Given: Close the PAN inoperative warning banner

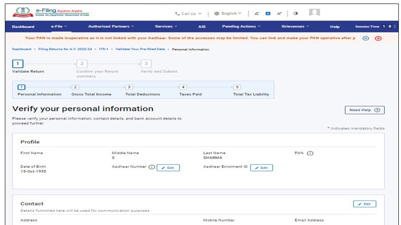Looking at the screenshot, I should [x=378, y=39].
